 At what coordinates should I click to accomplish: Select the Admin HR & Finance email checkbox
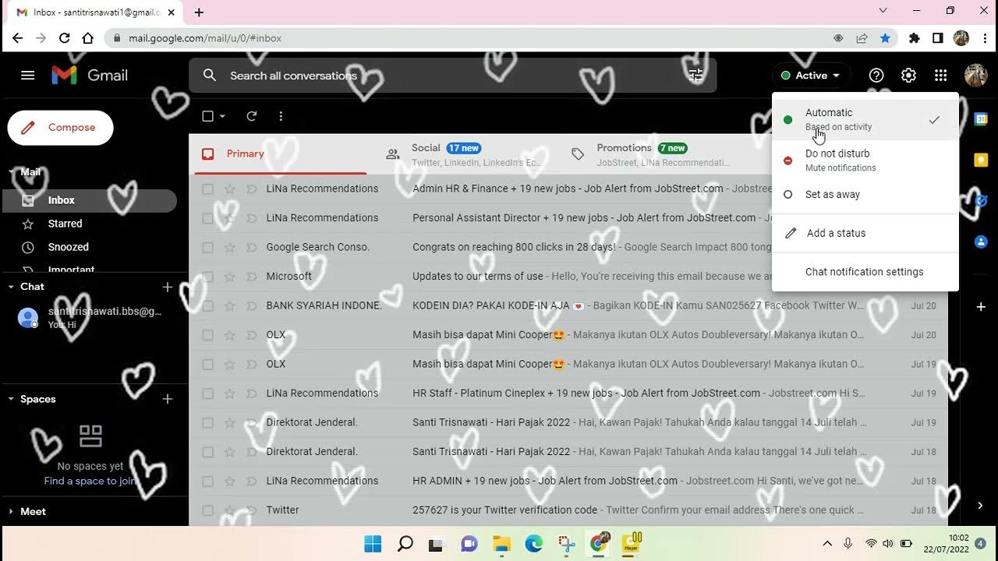click(207, 189)
